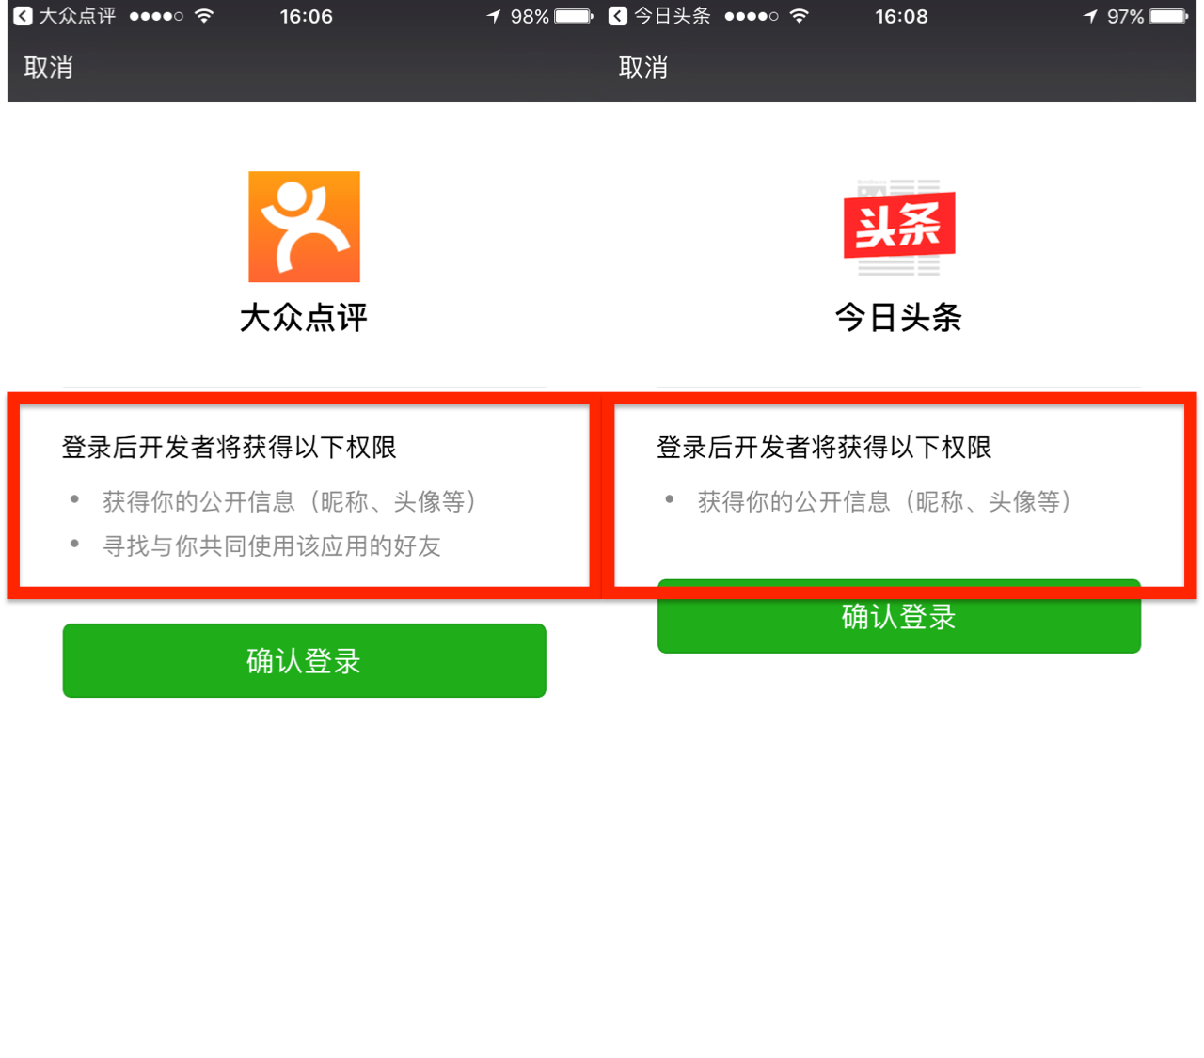Select 获得你的公开信息 permission under 今日头条
Image resolution: width=1204 pixels, height=1058 pixels.
tap(884, 501)
